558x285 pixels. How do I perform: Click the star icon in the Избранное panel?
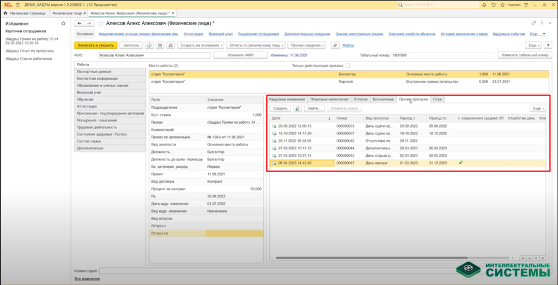(63, 23)
